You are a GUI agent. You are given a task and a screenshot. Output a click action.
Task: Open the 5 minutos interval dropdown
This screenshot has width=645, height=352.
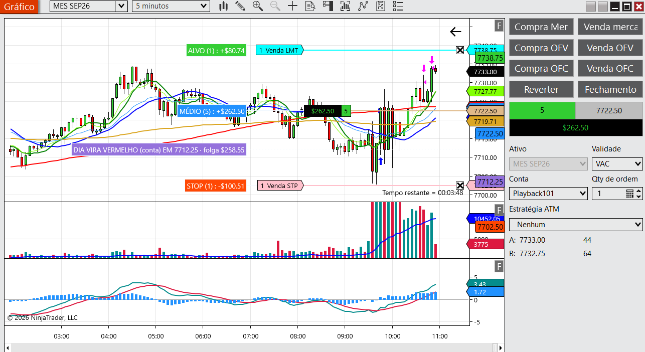171,6
